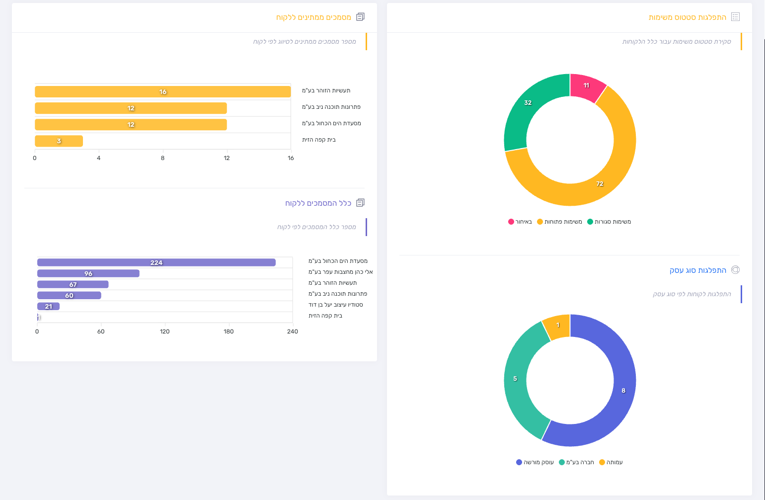
Task: Click the icon beside 'התפלגות סוג עסק'
Action: click(736, 270)
